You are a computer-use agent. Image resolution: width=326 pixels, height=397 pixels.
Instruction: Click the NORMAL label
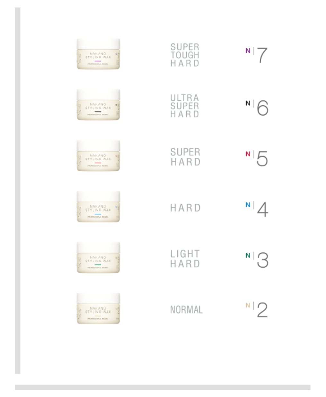point(186,310)
